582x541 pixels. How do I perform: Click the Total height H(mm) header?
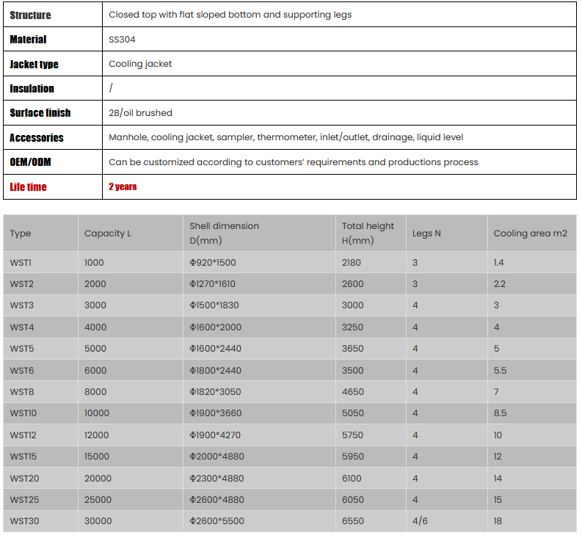tap(368, 233)
